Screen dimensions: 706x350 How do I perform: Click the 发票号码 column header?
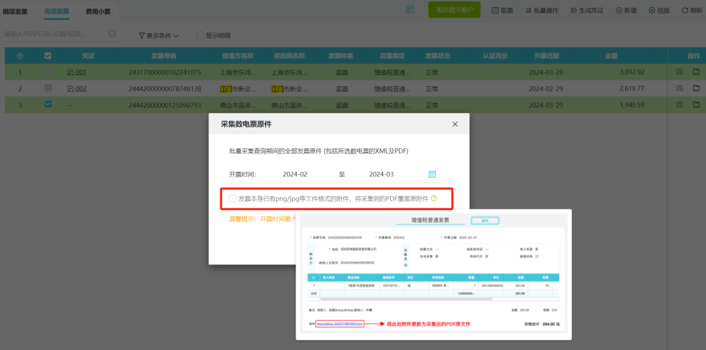[x=163, y=56]
